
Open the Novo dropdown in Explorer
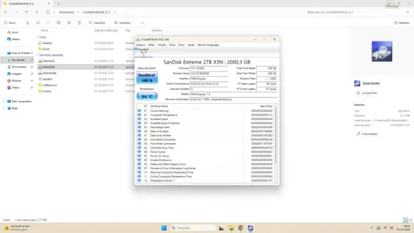(x=11, y=22)
